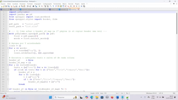Image resolution: width=178 pixels, height=100 pixels.
Task: Click the Replace toolbar icon
Action: pos(36,6)
